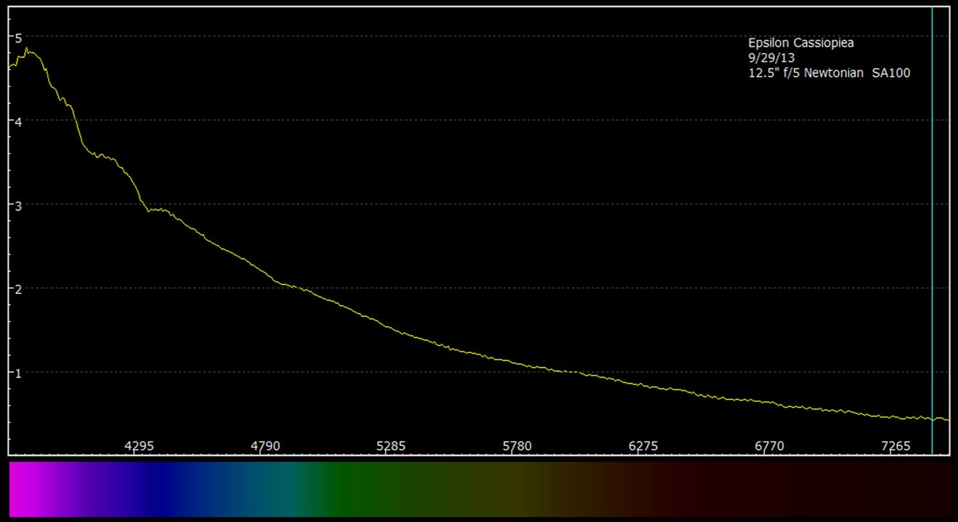958x522 pixels.
Task: Click the peak of the yellow spectrum curve
Action: 26,50
